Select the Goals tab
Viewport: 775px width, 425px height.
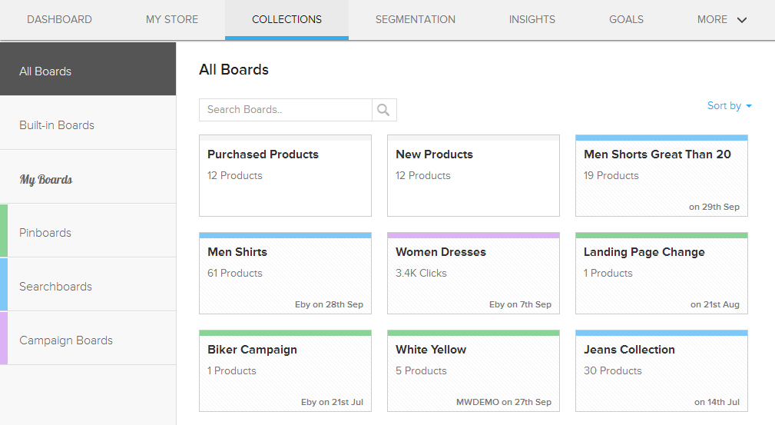tap(626, 20)
